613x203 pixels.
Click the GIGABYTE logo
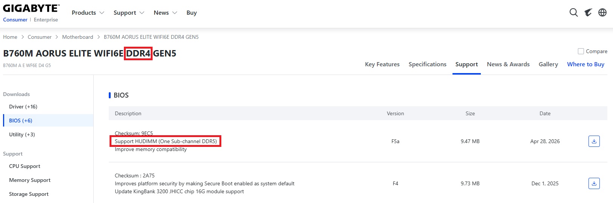point(31,8)
